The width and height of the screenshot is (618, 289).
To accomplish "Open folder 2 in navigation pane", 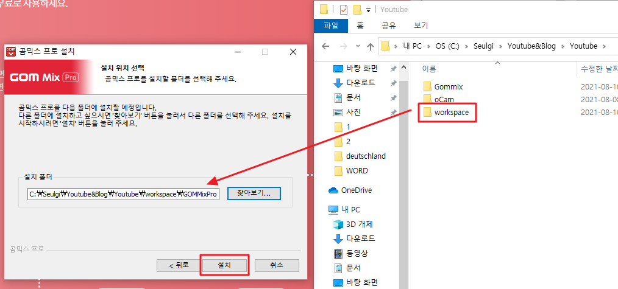I will 348,142.
